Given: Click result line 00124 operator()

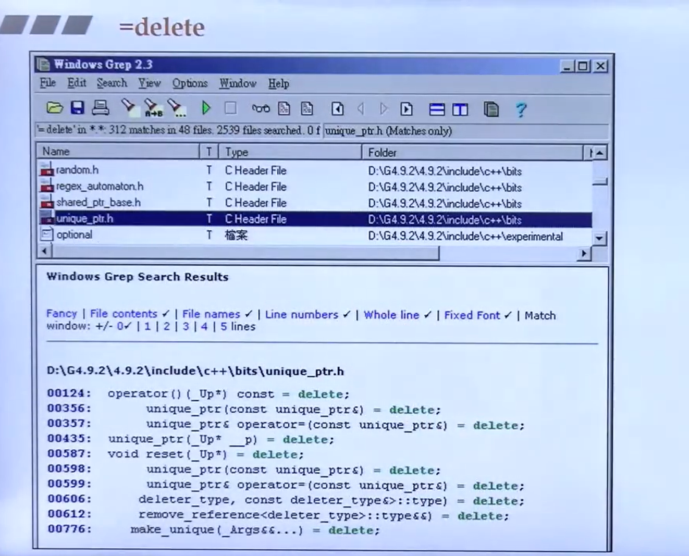Looking at the screenshot, I should 198,394.
